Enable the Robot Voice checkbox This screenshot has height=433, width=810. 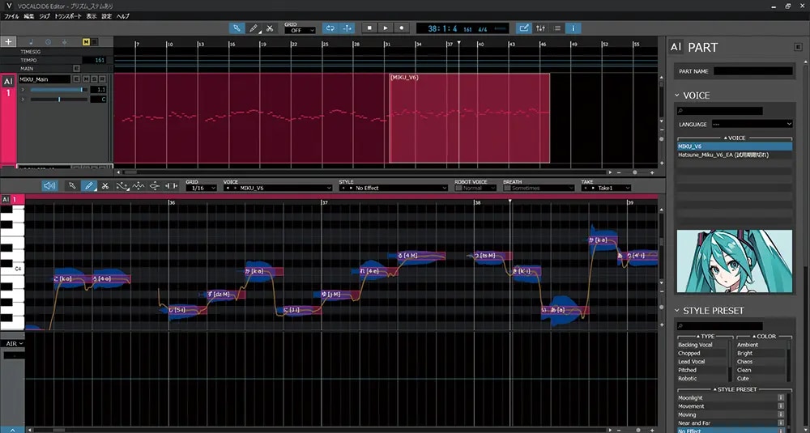(458, 188)
